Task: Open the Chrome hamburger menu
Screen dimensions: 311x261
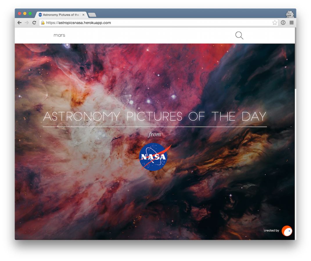Action: point(291,23)
